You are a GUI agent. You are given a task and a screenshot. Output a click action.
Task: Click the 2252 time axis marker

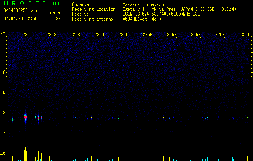[x=51, y=35]
